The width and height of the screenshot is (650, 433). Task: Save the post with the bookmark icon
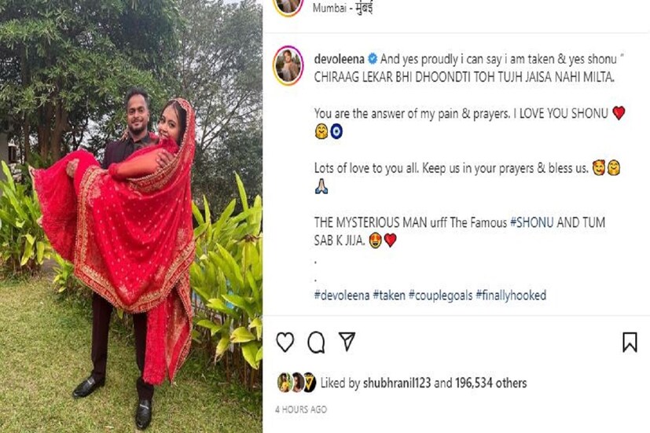(x=630, y=342)
